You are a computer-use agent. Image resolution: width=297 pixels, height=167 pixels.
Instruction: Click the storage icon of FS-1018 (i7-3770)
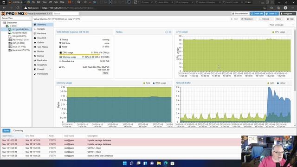10,40
